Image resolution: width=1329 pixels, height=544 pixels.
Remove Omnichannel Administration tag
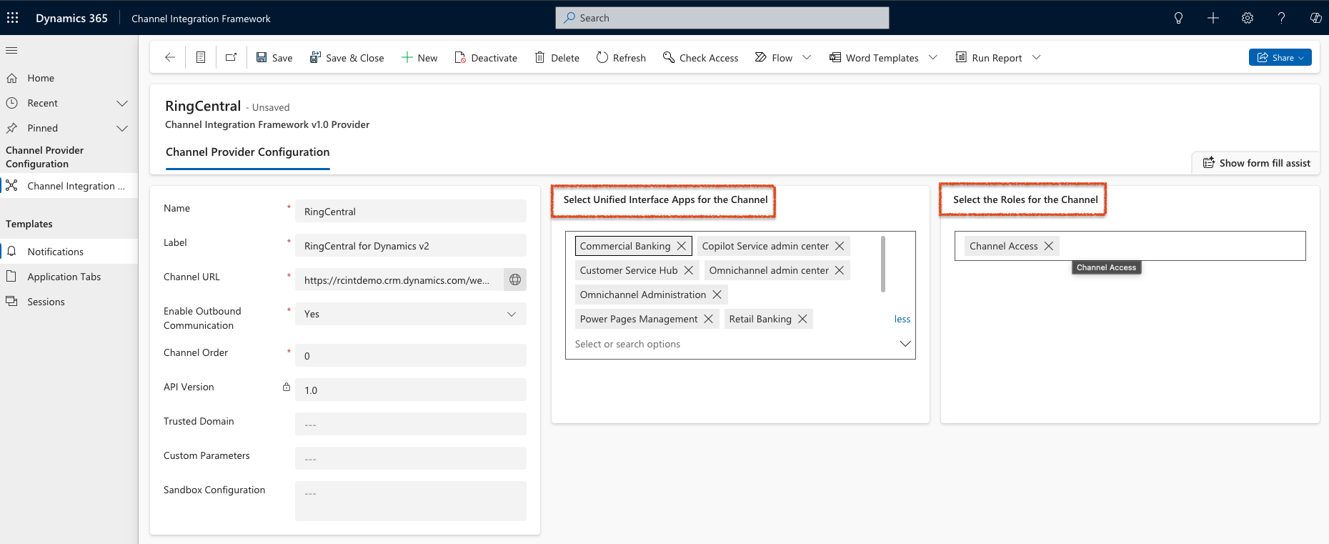tap(717, 295)
